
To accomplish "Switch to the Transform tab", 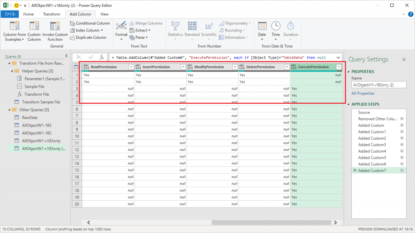I will [x=51, y=14].
